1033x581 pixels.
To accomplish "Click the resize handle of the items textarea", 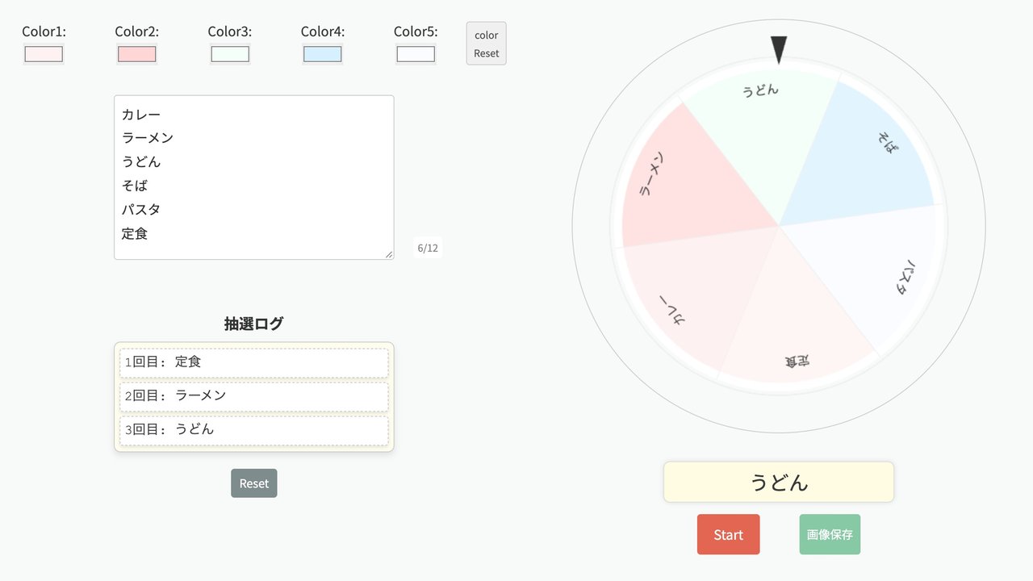I will coord(389,254).
